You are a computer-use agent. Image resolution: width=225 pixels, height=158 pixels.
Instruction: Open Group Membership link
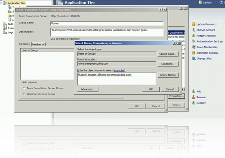[207, 47]
